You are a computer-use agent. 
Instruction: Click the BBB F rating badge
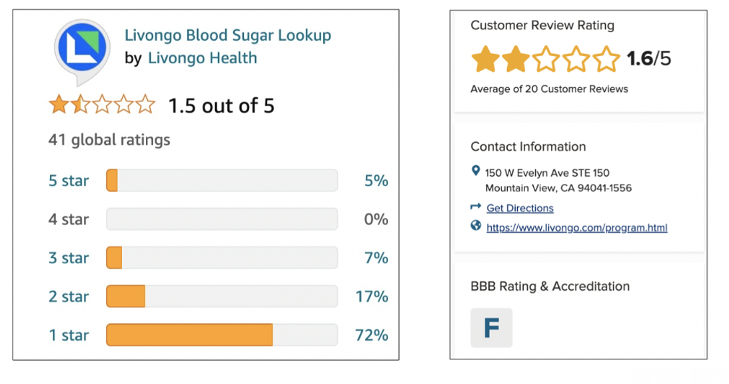pyautogui.click(x=491, y=327)
